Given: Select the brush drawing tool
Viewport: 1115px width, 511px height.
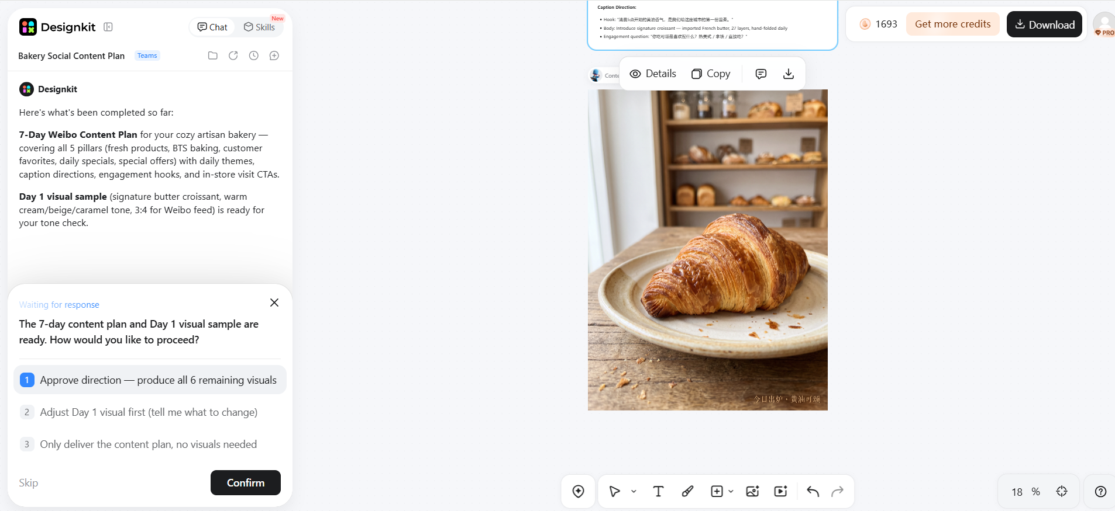Looking at the screenshot, I should pos(688,491).
